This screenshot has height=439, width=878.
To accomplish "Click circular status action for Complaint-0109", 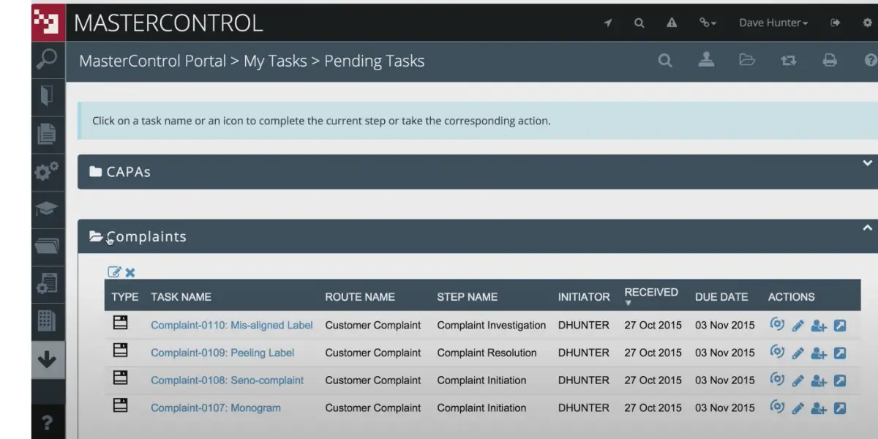I will click(x=777, y=352).
